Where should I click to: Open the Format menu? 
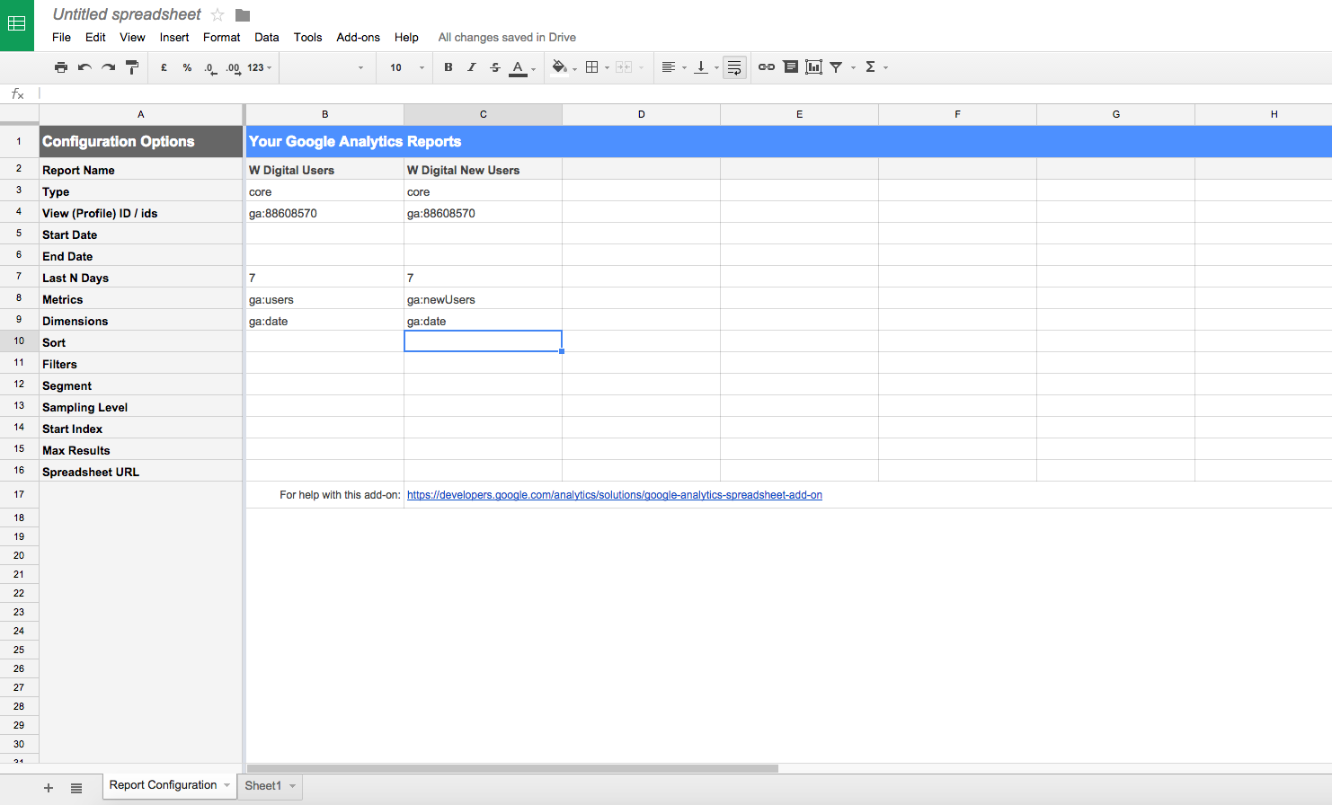[221, 38]
